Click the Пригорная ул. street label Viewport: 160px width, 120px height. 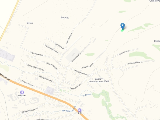(69, 38)
